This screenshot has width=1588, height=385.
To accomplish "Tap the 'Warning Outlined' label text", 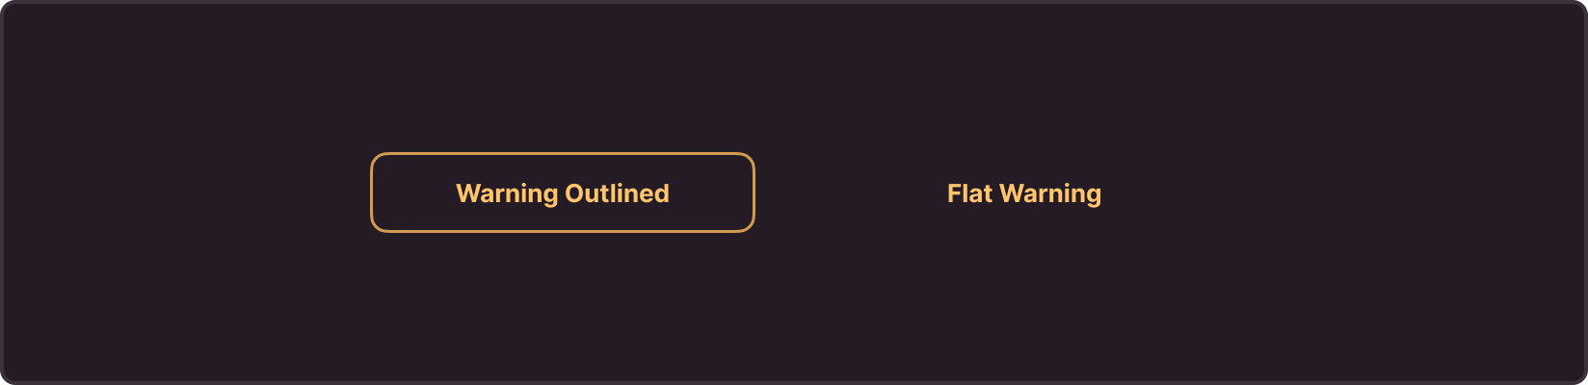I will pyautogui.click(x=563, y=193).
